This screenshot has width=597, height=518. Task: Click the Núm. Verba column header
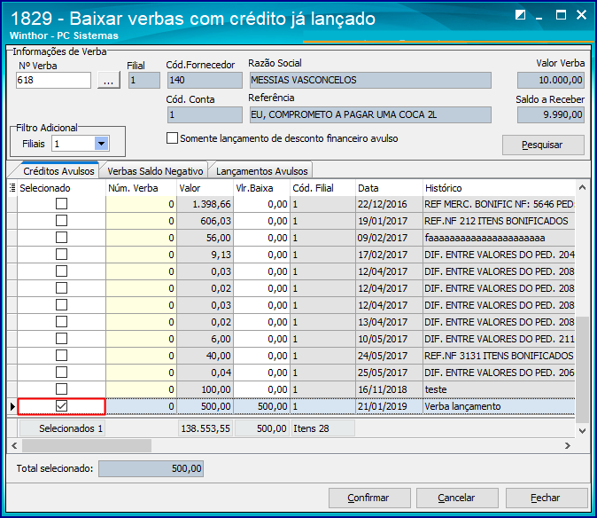click(x=141, y=188)
